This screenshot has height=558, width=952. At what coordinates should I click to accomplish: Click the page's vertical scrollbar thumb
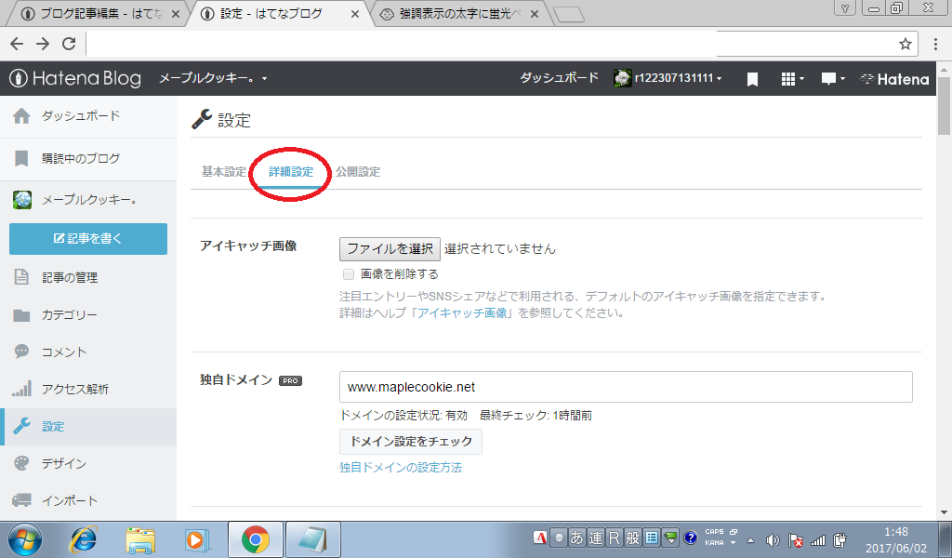point(944,105)
